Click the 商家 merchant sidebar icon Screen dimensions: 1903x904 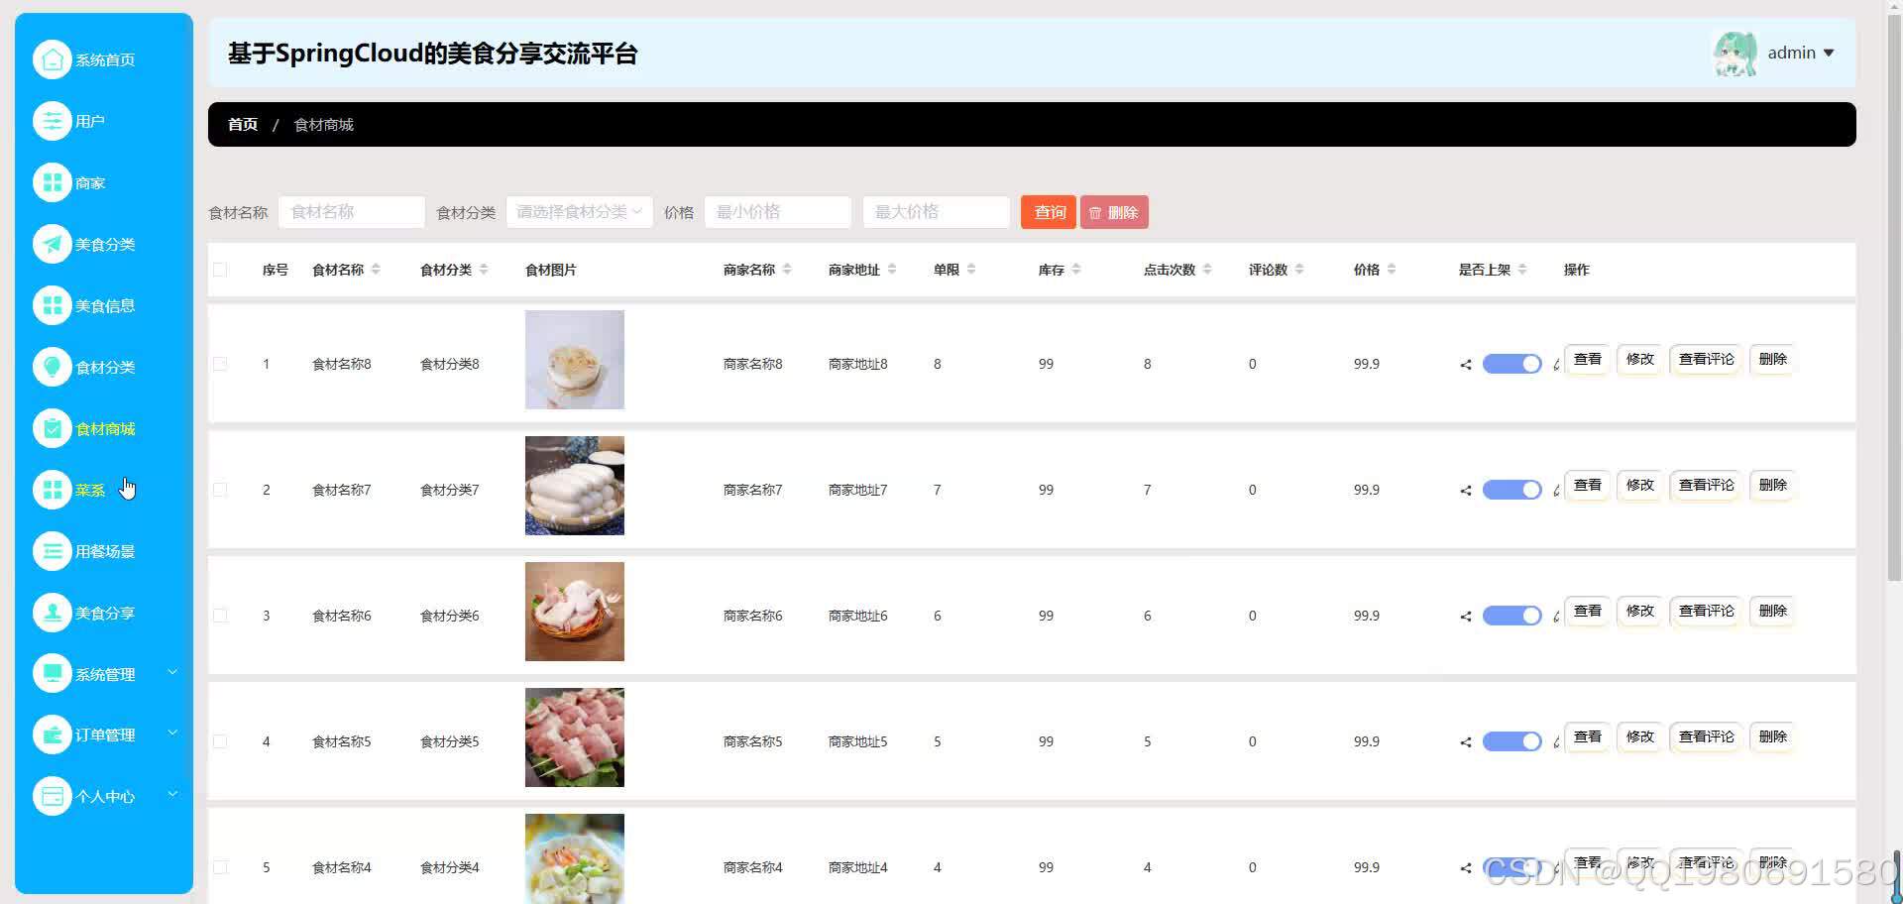[53, 181]
